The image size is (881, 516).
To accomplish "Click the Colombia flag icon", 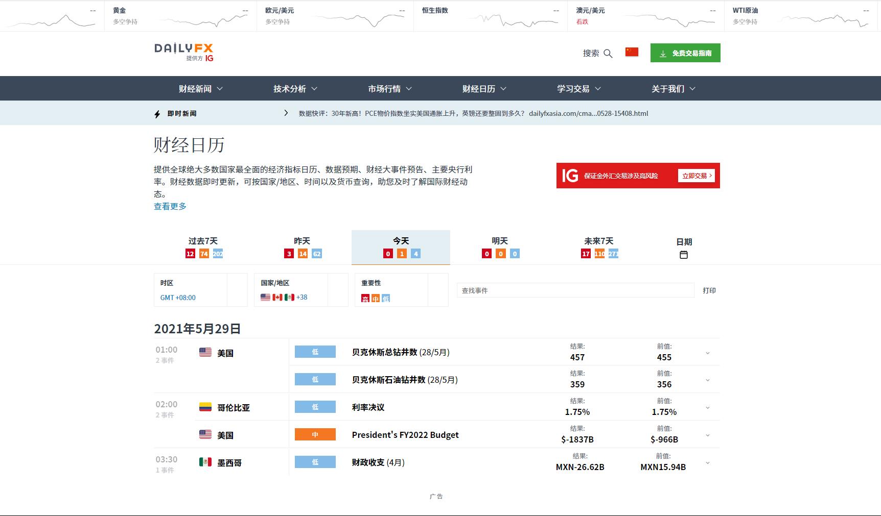I will (x=205, y=407).
